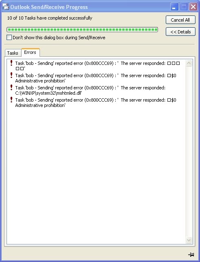This screenshot has height=262, width=200.
Task: Click the pushpin icon at dialog bottom
Action: [191, 255]
